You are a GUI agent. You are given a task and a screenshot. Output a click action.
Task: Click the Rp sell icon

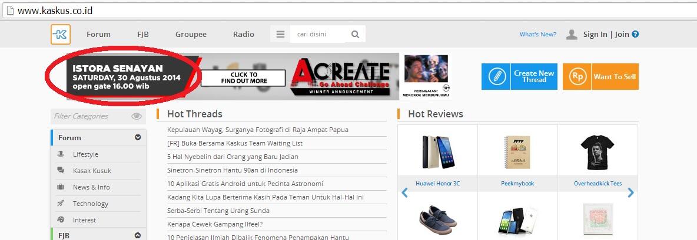click(x=577, y=77)
